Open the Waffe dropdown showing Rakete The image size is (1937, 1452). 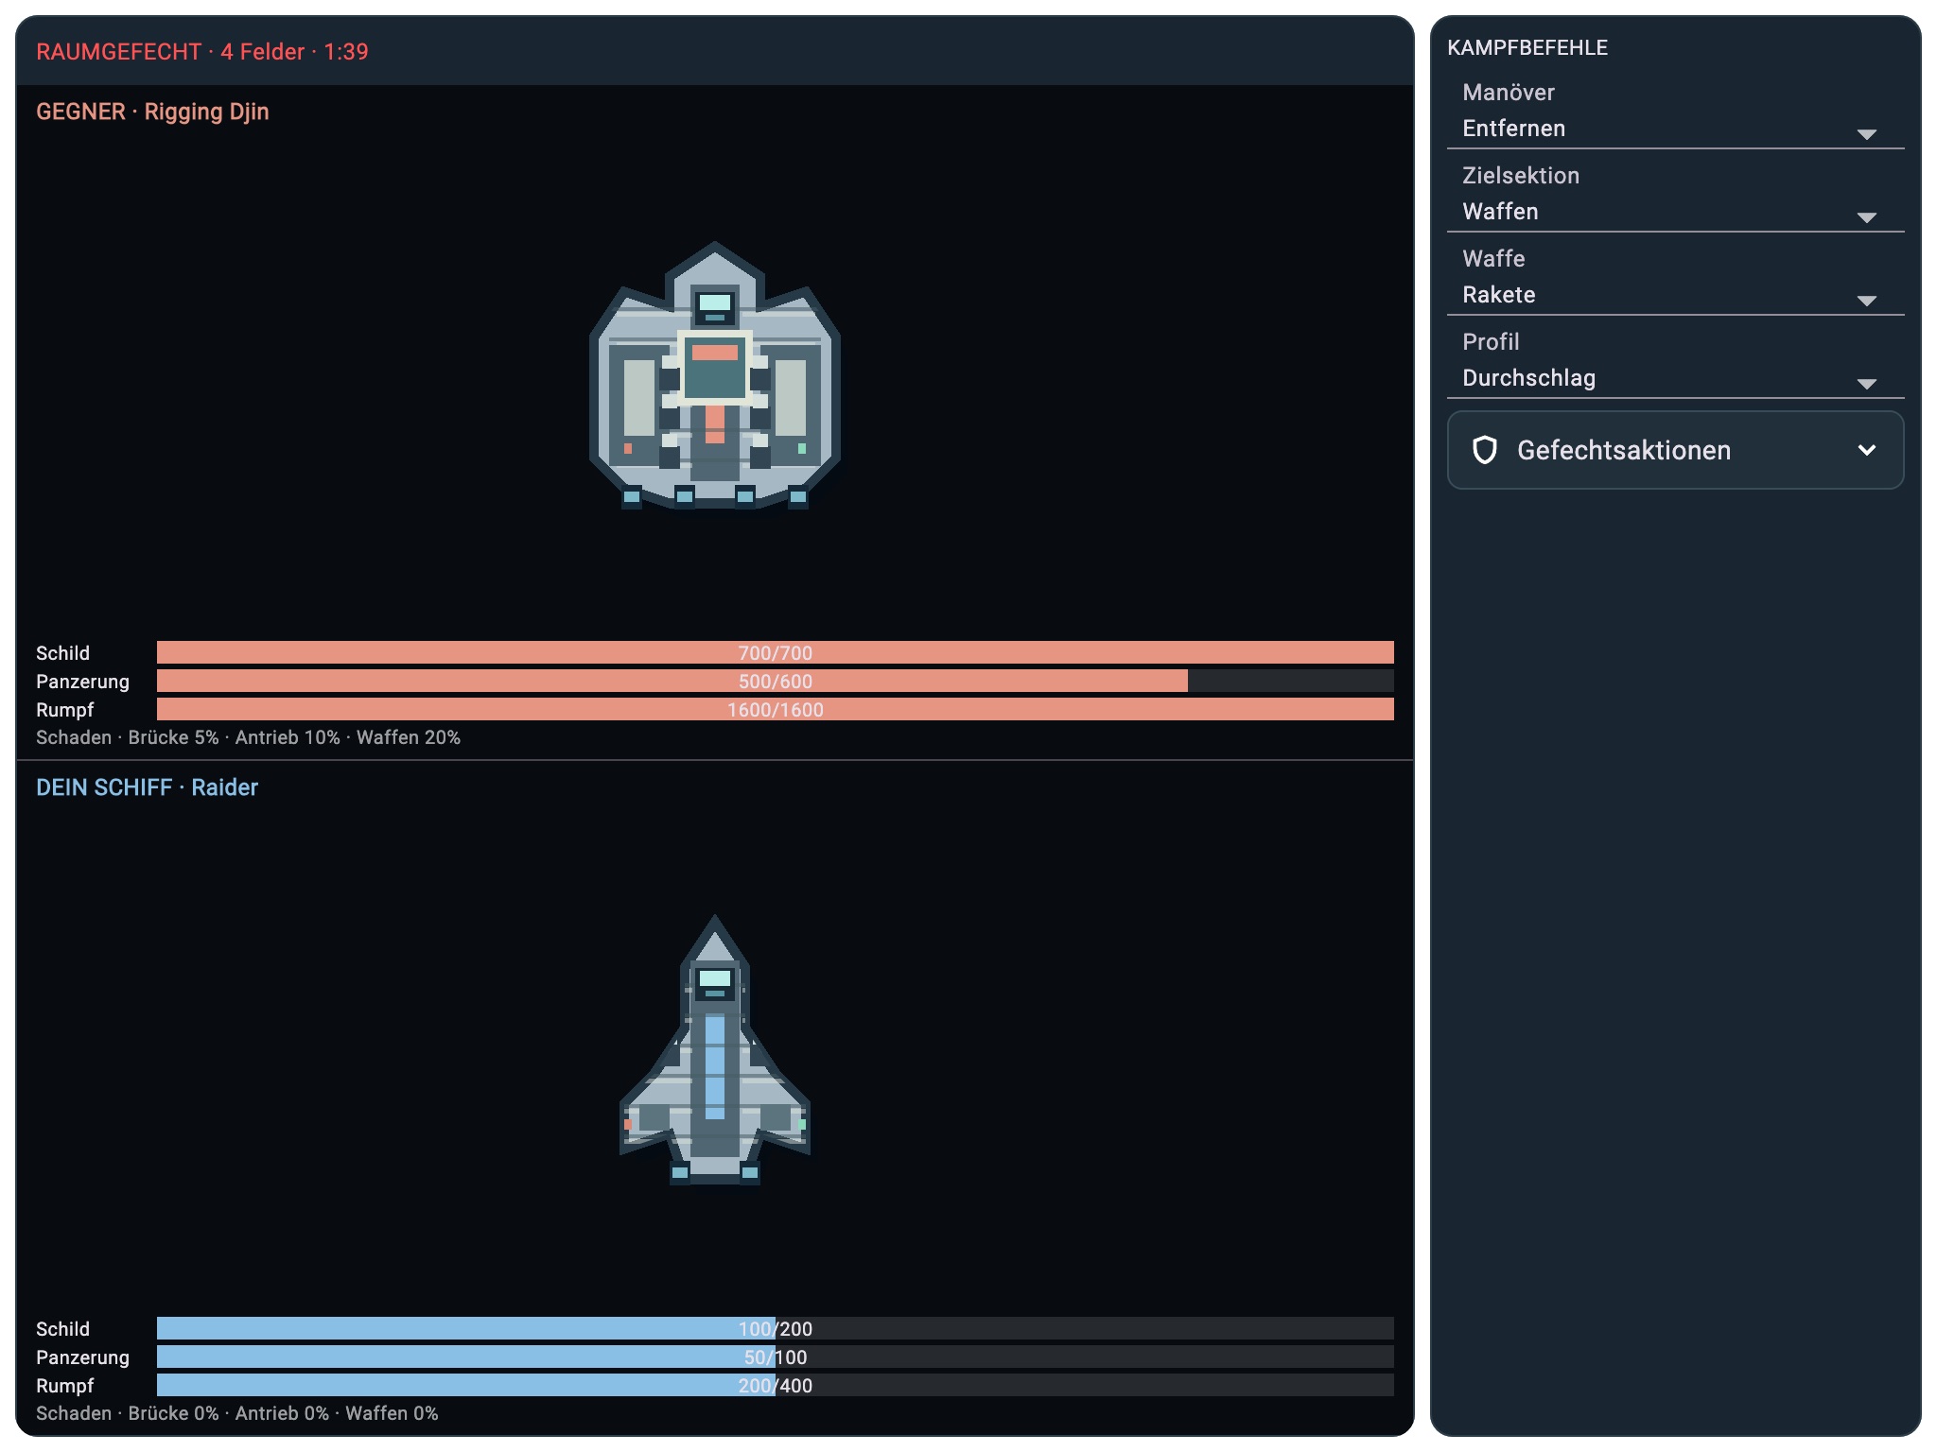point(1675,278)
